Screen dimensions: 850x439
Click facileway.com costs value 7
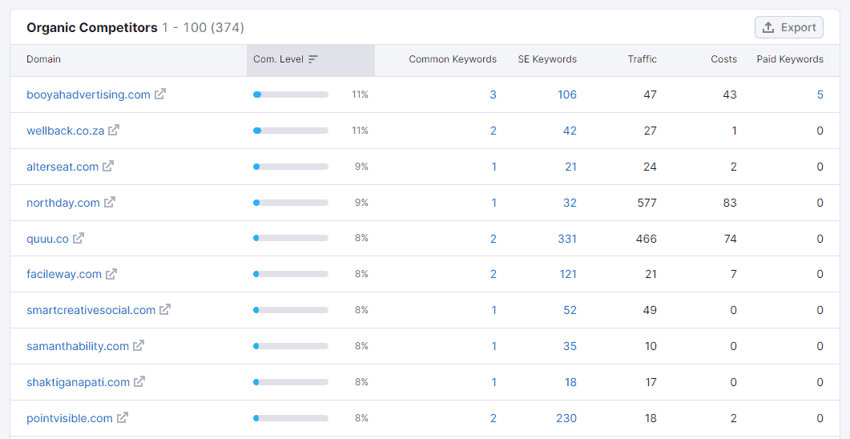tap(734, 274)
